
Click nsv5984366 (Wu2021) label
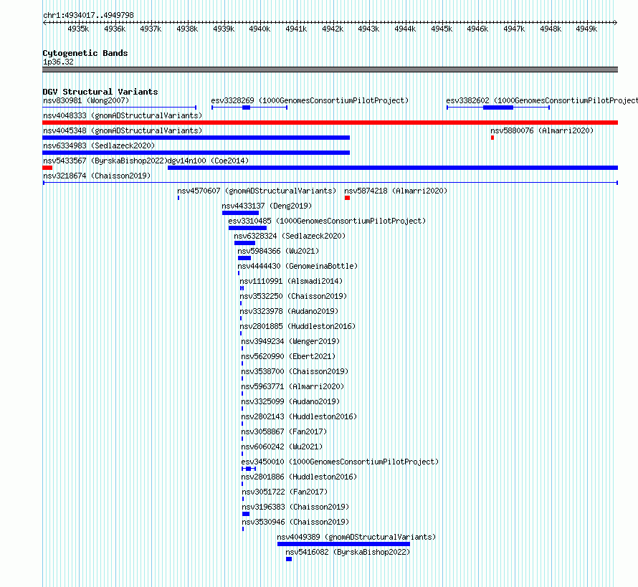(x=278, y=251)
